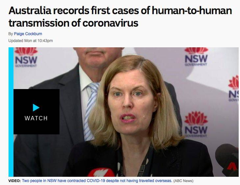Click the word "By" before the author name
240x185 pixels.
pos(11,34)
